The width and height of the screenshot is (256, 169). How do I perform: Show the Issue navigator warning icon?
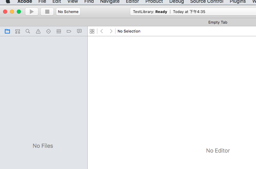(x=38, y=31)
